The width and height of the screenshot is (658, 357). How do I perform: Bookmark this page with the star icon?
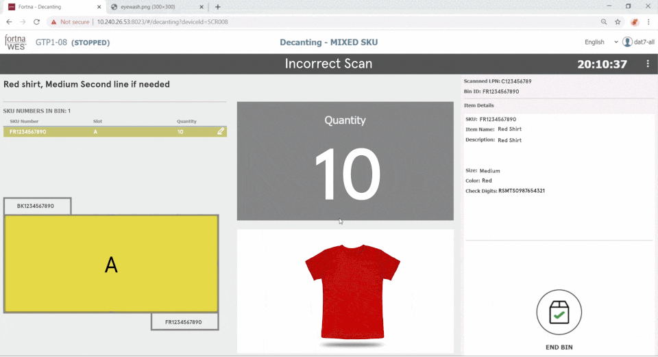coord(618,22)
